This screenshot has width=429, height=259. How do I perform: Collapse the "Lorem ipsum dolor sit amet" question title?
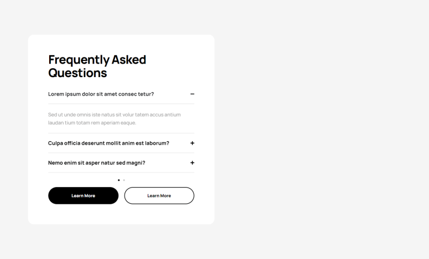[101, 94]
